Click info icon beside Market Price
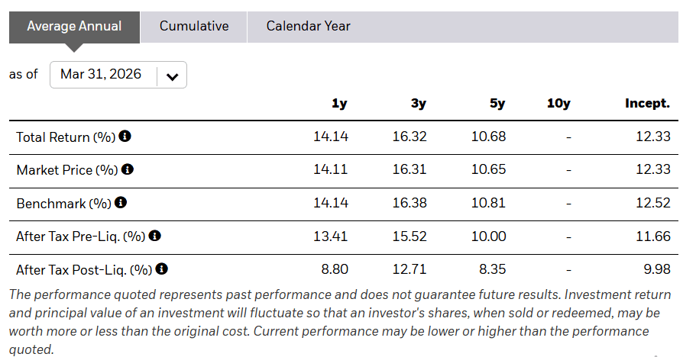This screenshot has height=357, width=683. (x=128, y=169)
